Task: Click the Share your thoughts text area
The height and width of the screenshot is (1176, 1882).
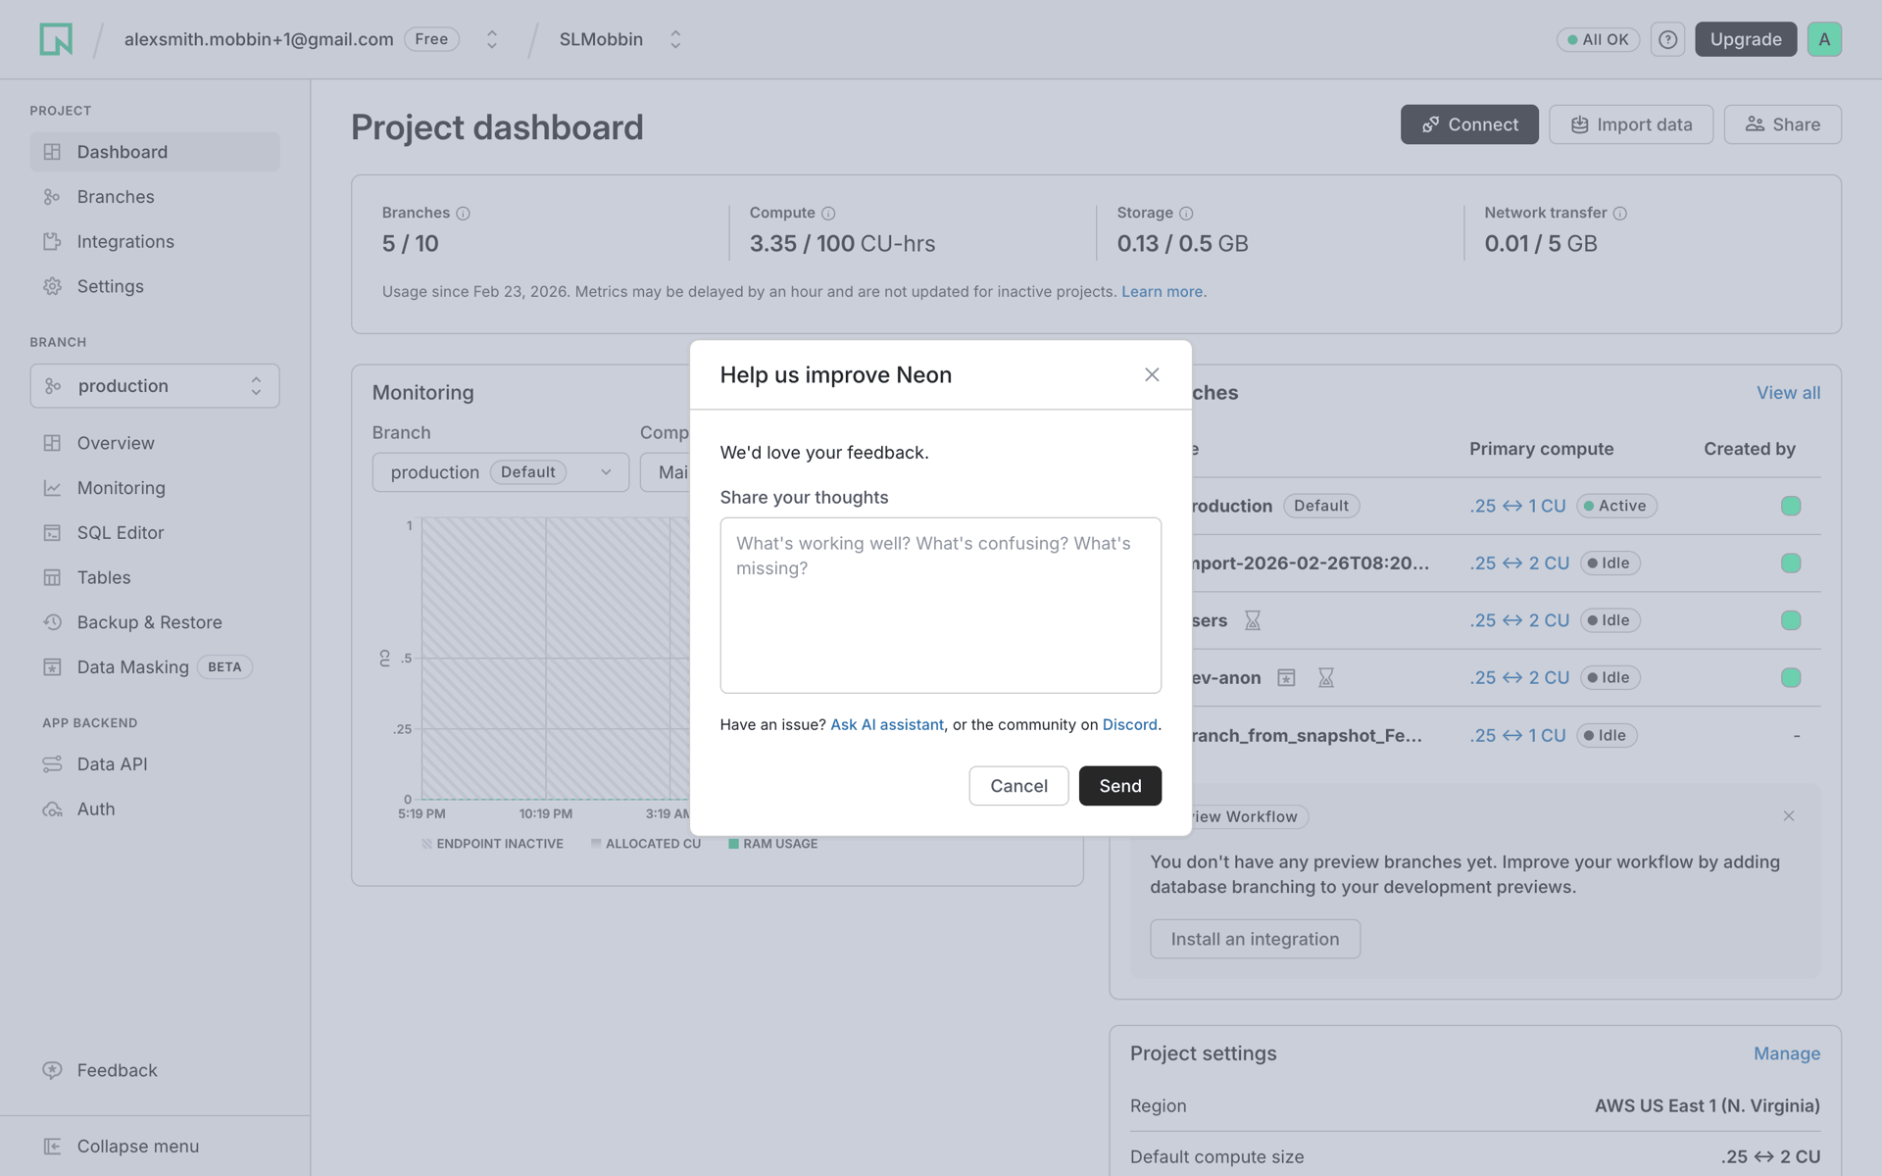Action: (x=940, y=606)
